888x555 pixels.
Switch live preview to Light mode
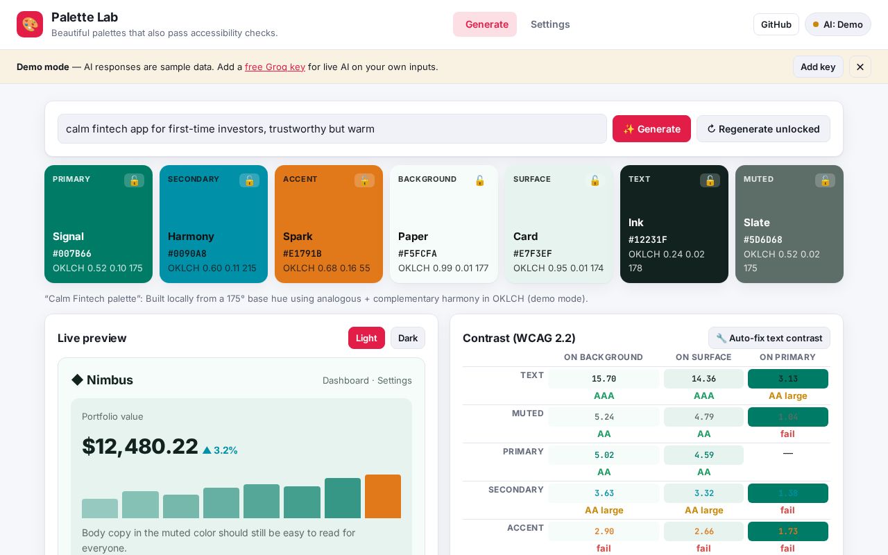click(x=366, y=338)
